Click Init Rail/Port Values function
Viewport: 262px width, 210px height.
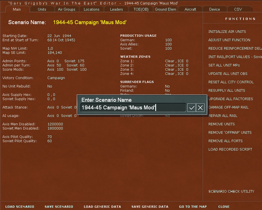(235, 57)
